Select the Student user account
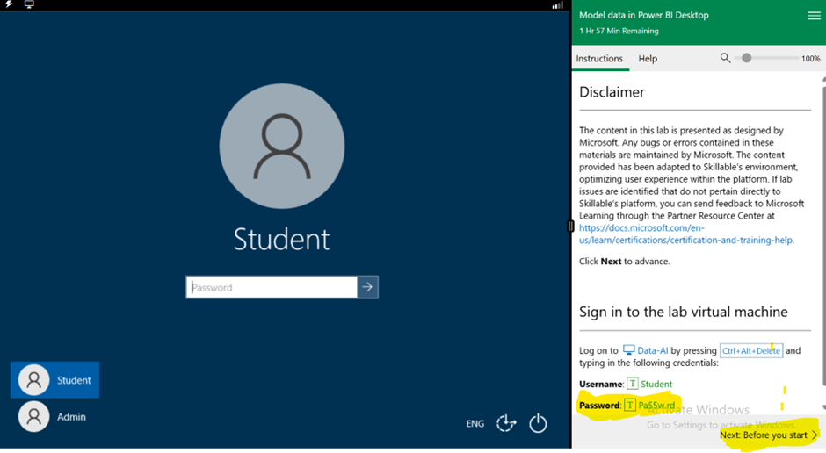 click(x=54, y=380)
